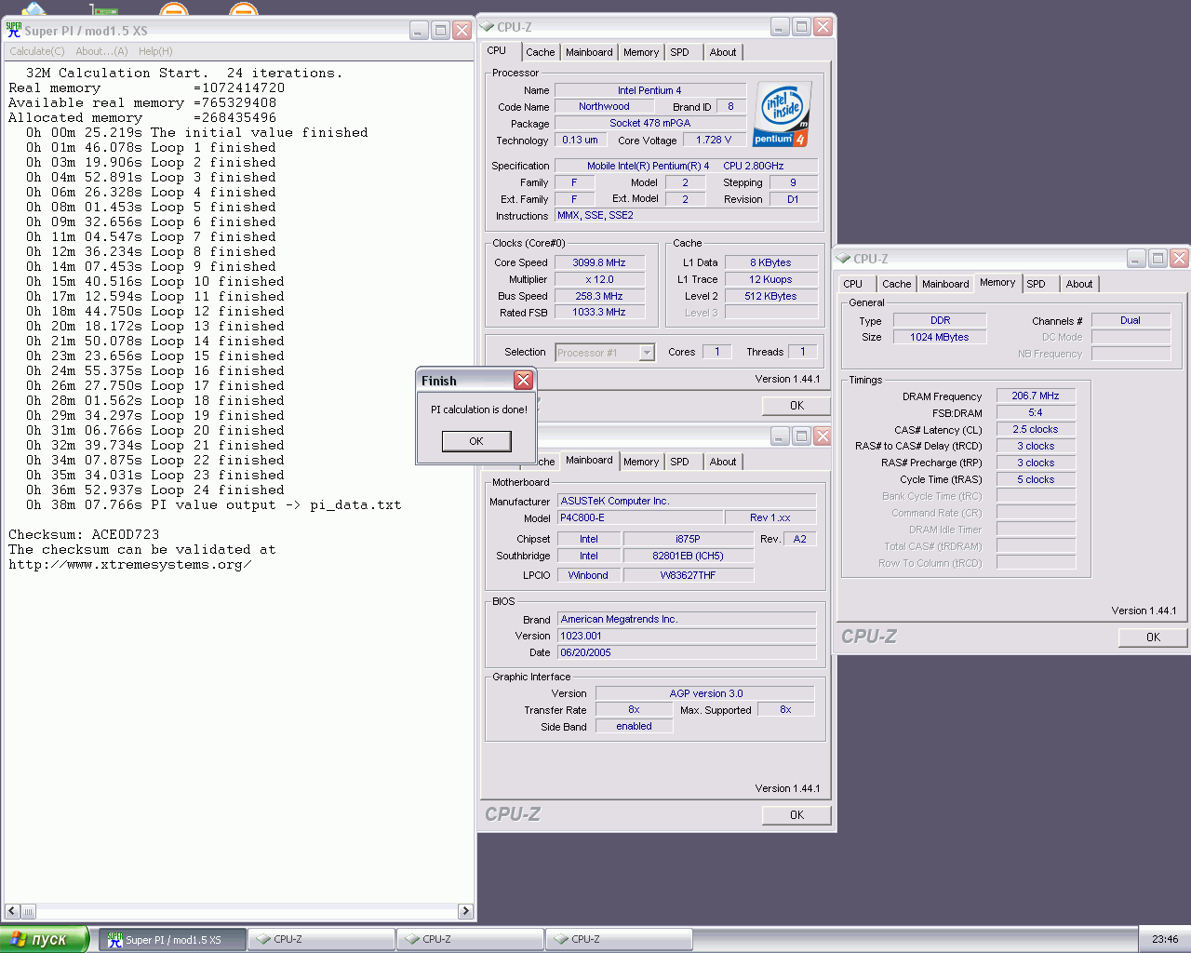Select CPU tab in top CPU-Z window

pyautogui.click(x=497, y=51)
